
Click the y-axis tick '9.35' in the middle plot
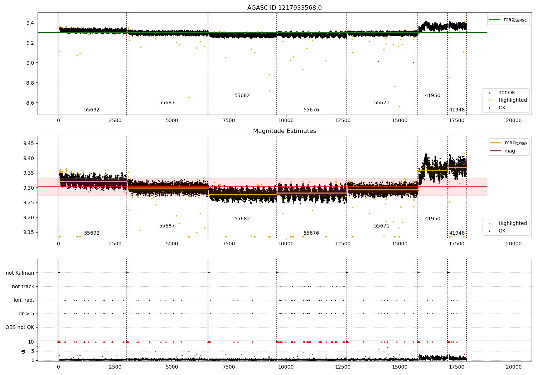pos(28,173)
